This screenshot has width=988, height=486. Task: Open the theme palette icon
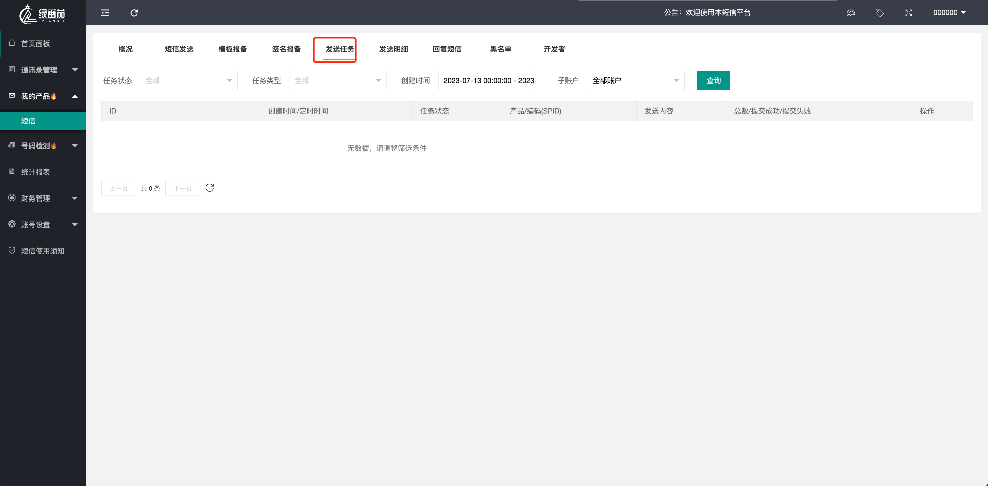[x=850, y=13]
